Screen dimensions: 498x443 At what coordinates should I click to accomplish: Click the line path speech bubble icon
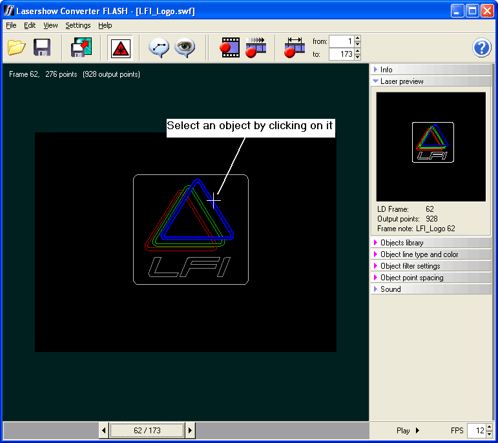[x=159, y=48]
